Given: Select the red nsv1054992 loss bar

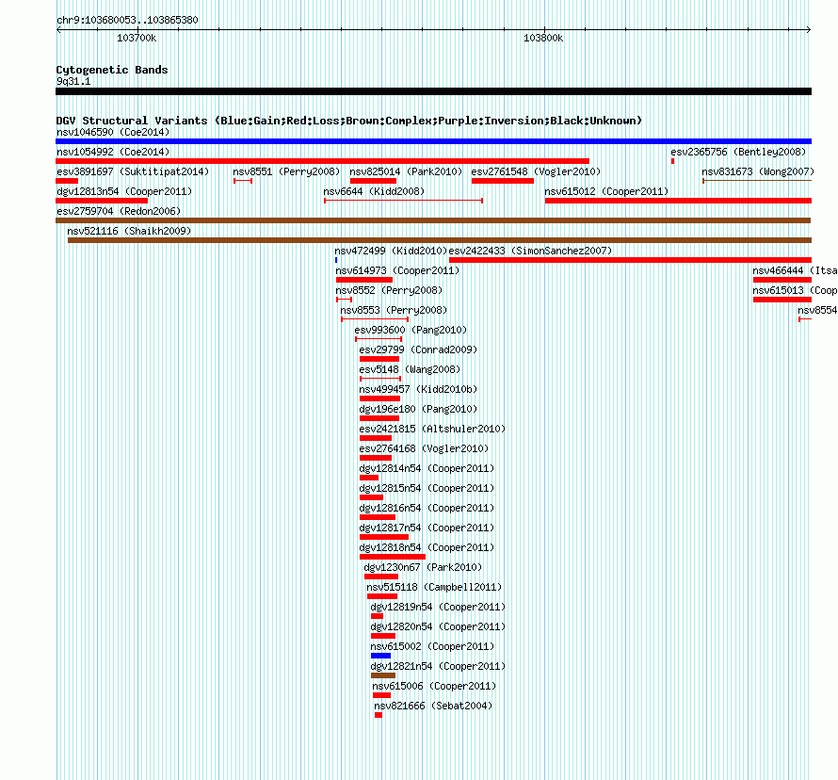Looking at the screenshot, I should click(322, 161).
